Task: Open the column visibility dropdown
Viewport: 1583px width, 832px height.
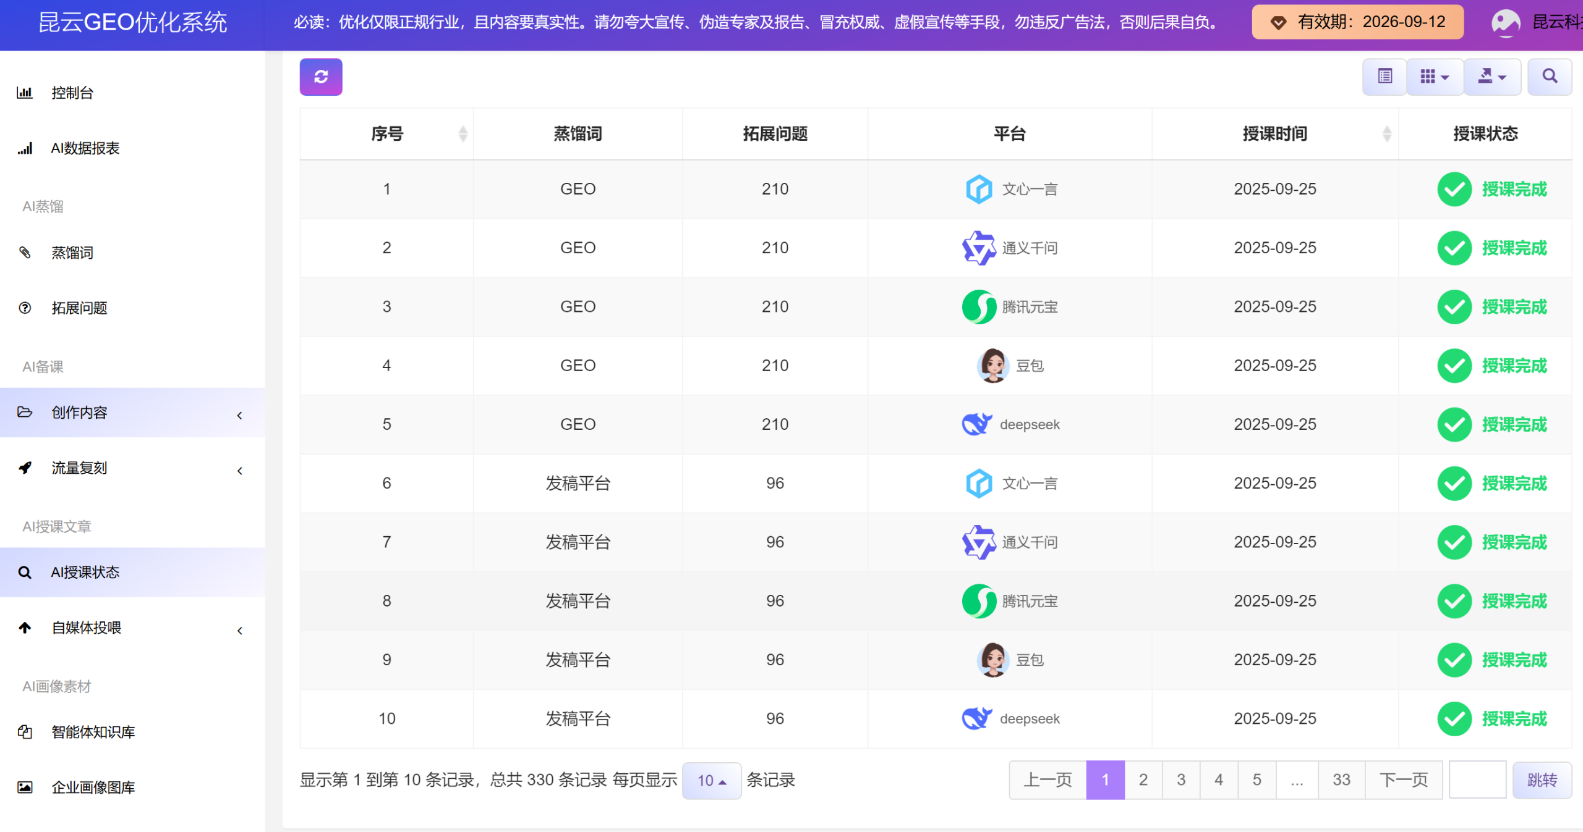Action: click(1435, 77)
